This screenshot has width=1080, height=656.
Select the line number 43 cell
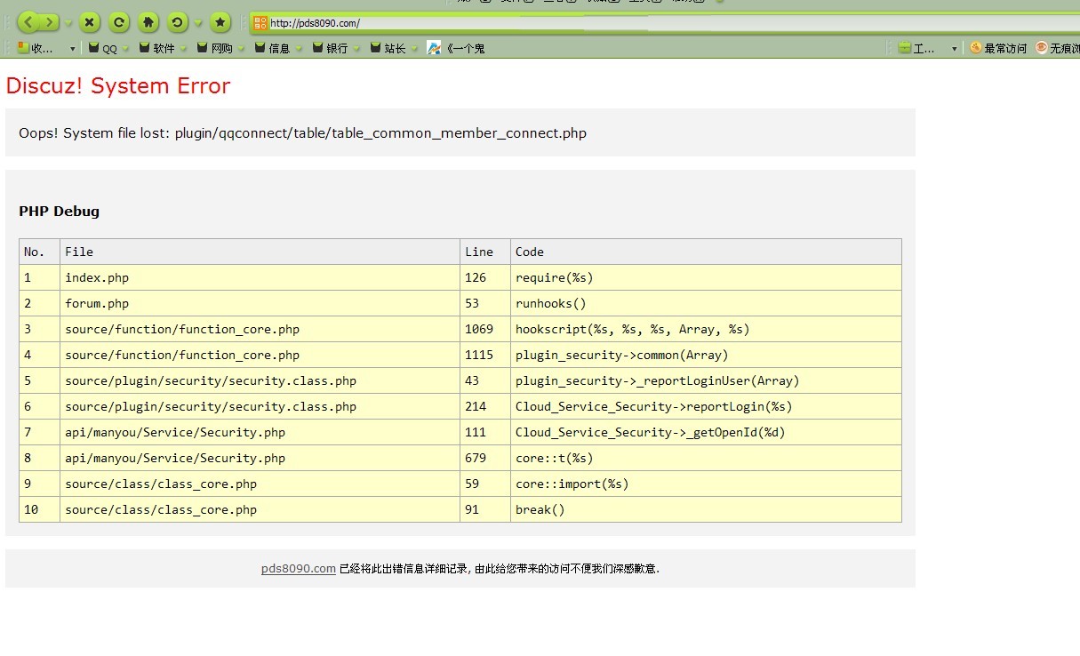tap(485, 380)
